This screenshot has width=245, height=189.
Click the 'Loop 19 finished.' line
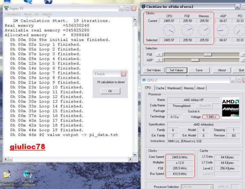[47, 130]
